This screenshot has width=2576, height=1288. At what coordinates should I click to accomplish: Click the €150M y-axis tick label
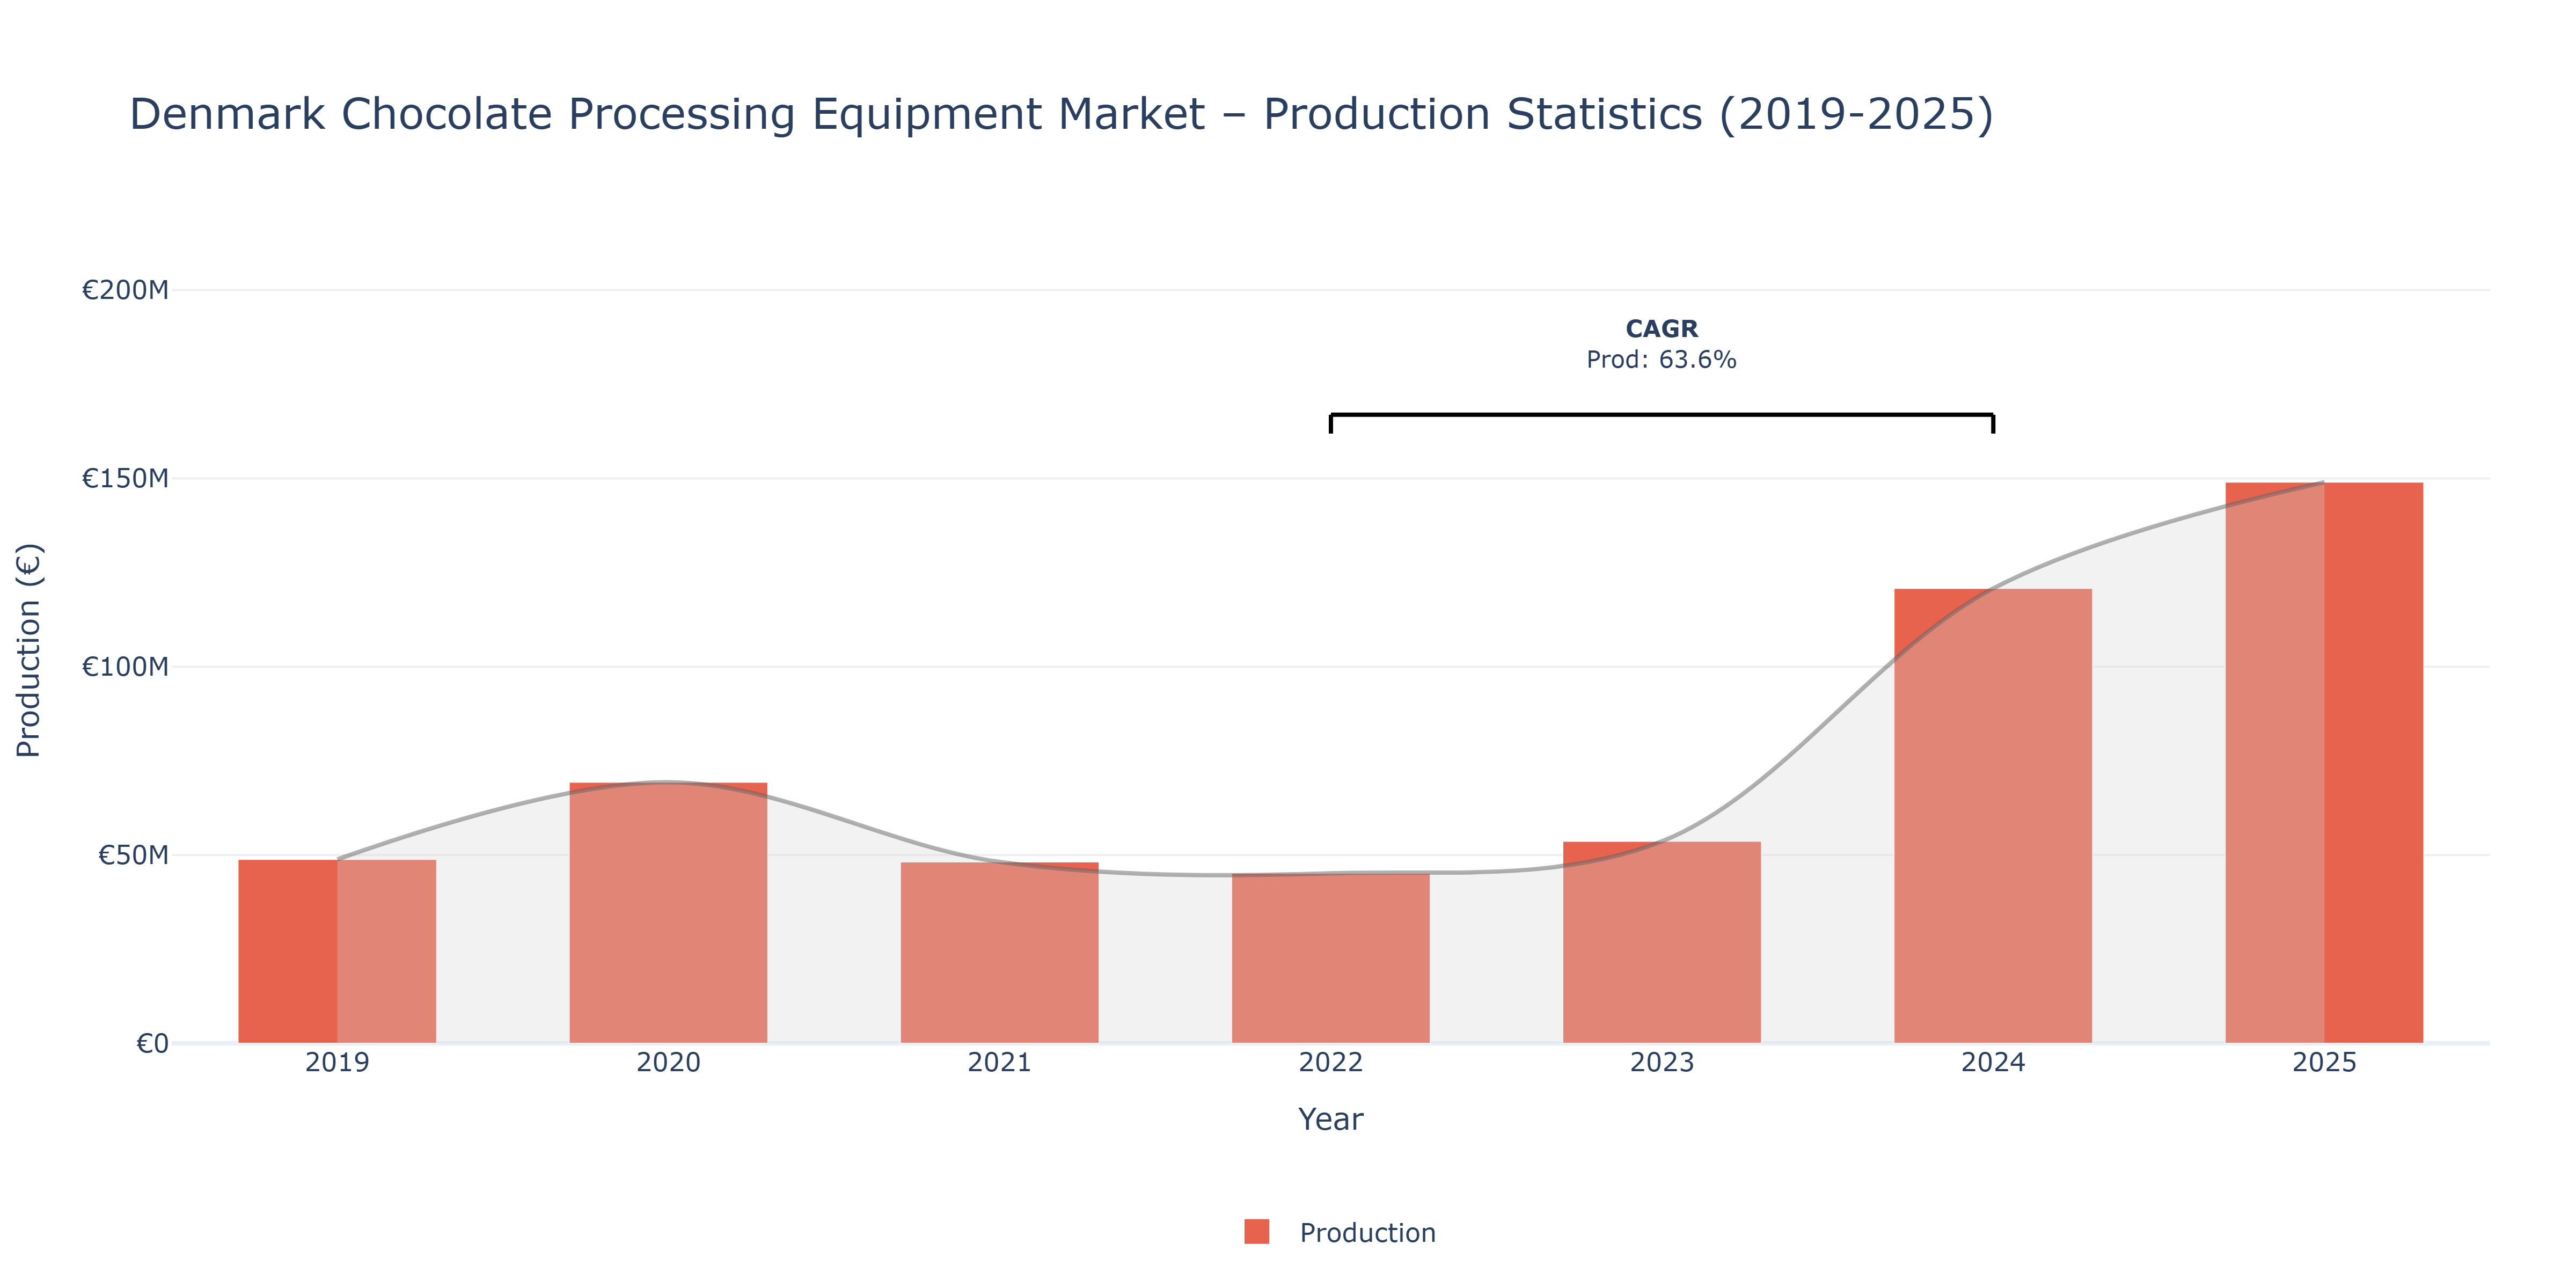click(x=125, y=478)
